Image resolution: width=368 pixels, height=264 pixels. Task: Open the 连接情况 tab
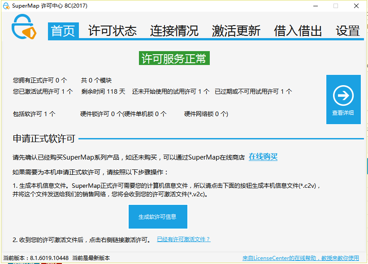[x=174, y=31]
